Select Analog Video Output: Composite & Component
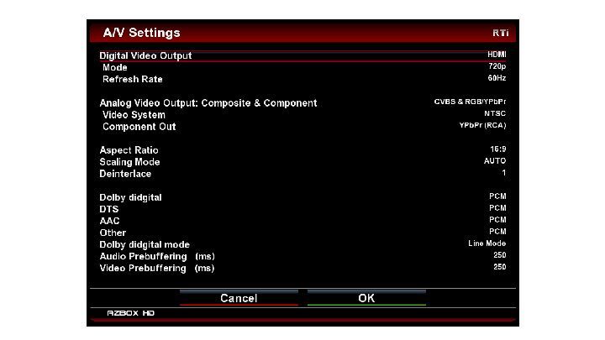605x340 pixels. coord(208,103)
